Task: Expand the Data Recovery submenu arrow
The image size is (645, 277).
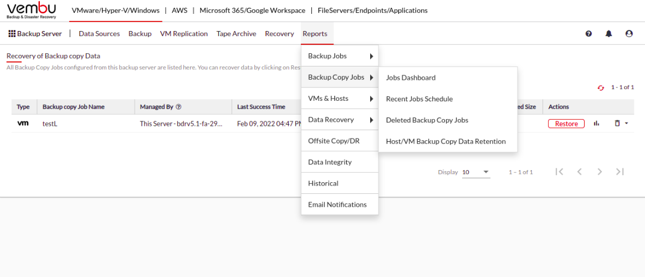Action: 371,120
